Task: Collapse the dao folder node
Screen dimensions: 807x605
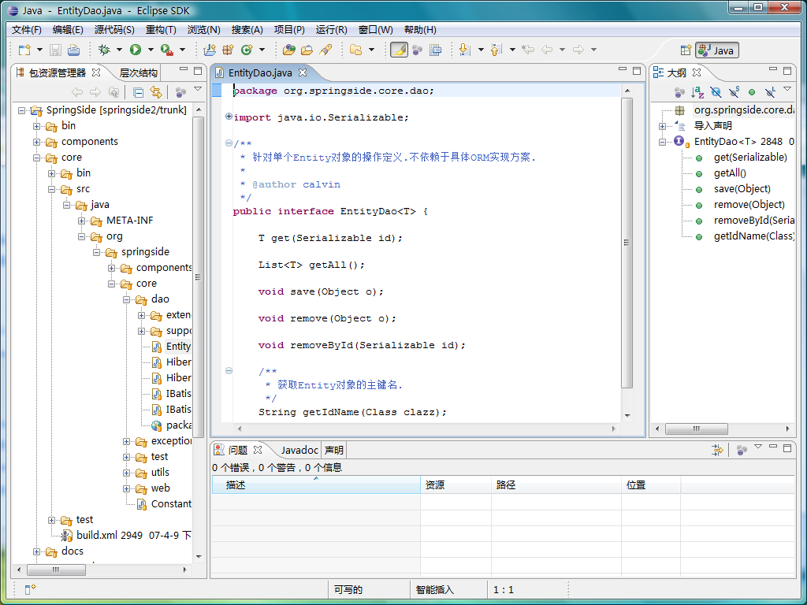Action: click(x=126, y=299)
